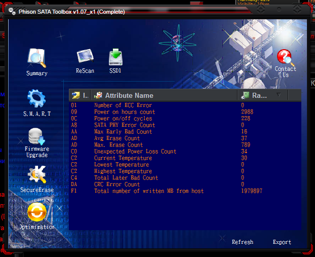Select the SATA PHY Error Count row
Viewport: 315px width, 257px height.
pyautogui.click(x=185, y=125)
